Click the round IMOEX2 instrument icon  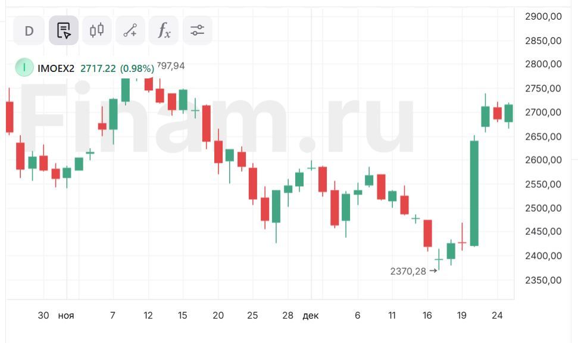tap(24, 68)
